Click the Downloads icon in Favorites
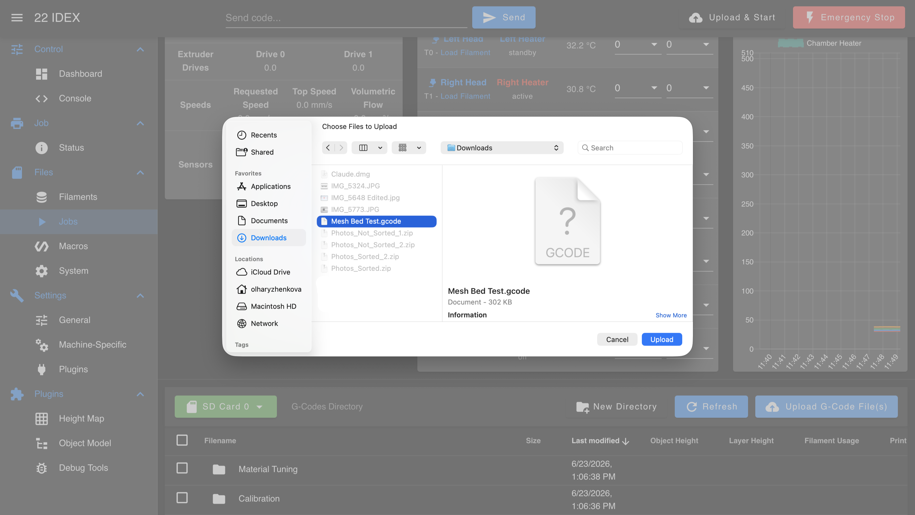The image size is (915, 515). (242, 238)
